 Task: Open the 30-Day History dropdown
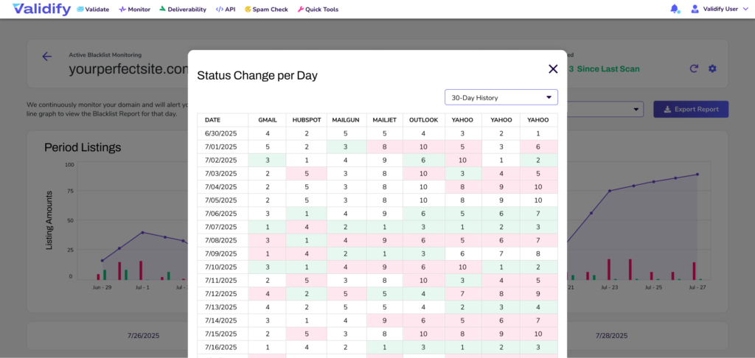click(501, 97)
